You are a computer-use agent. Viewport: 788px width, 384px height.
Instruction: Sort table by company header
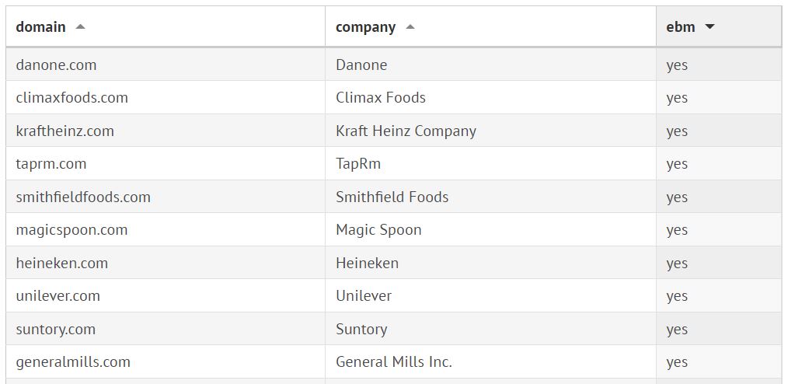point(365,27)
